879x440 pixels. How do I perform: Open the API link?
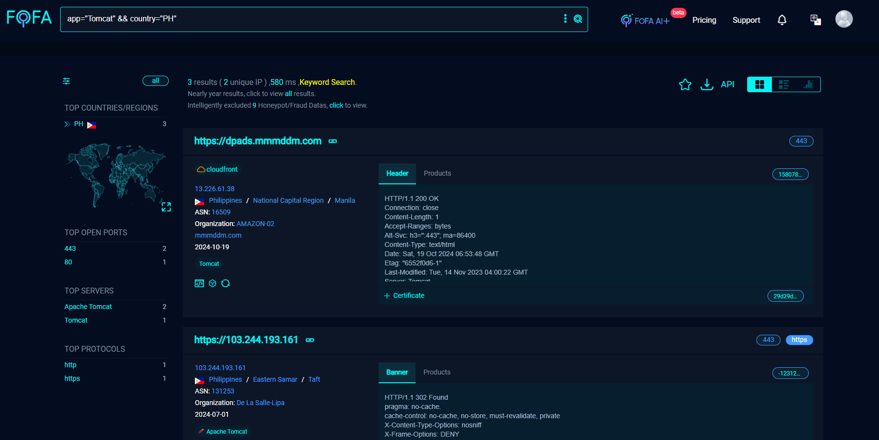[x=727, y=84]
